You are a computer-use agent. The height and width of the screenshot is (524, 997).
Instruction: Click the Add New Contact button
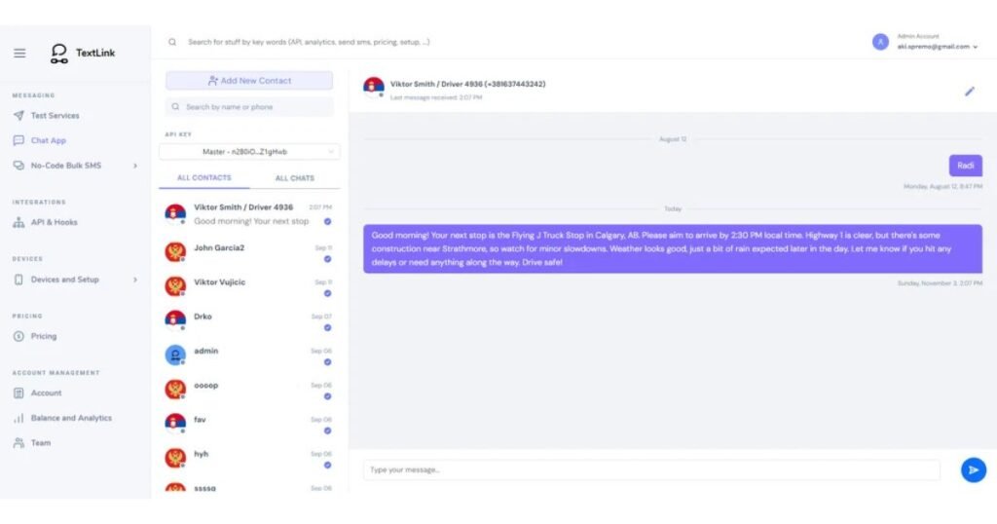pyautogui.click(x=249, y=81)
